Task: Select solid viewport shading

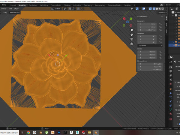Action: pos(157,9)
